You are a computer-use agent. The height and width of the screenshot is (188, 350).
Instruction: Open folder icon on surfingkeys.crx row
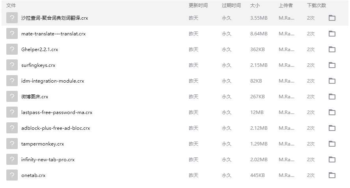(332, 65)
